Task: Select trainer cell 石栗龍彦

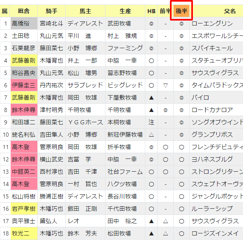Action: [24, 48]
